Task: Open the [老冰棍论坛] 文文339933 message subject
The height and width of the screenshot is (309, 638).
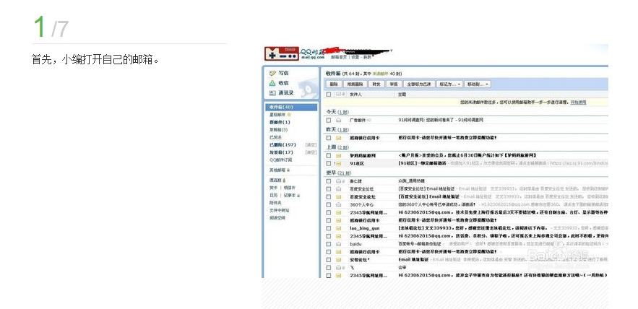Action: click(x=473, y=228)
